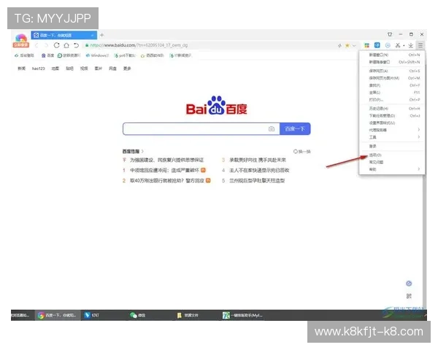Open the 新闻 nav link
Viewport: 438px width, 350px height.
[21, 69]
